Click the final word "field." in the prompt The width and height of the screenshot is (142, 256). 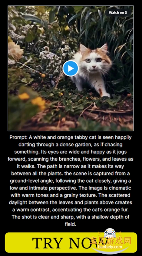pyautogui.click(x=71, y=224)
